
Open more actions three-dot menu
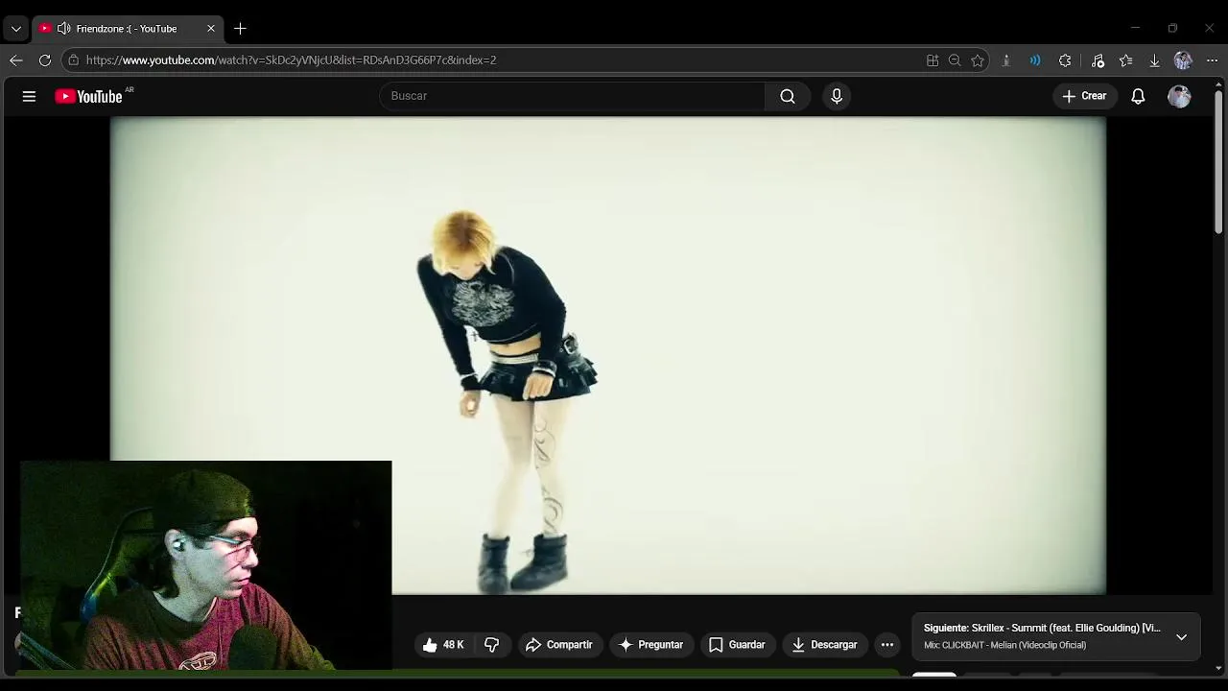(887, 645)
